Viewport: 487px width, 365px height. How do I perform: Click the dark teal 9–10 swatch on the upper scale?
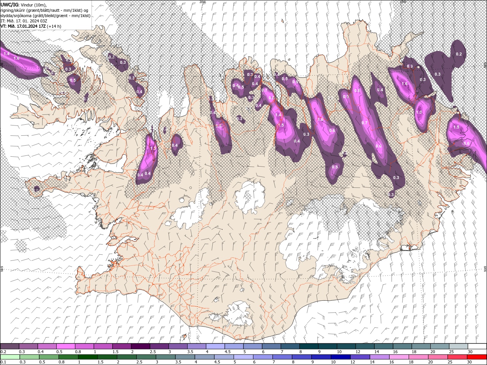pos(328,346)
